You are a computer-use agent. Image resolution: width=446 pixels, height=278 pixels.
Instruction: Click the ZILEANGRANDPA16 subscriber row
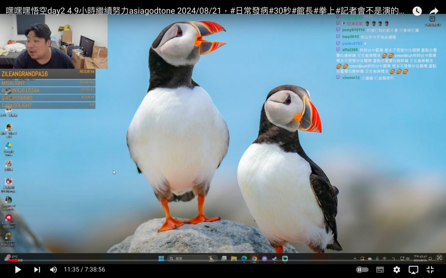pyautogui.click(x=48, y=74)
